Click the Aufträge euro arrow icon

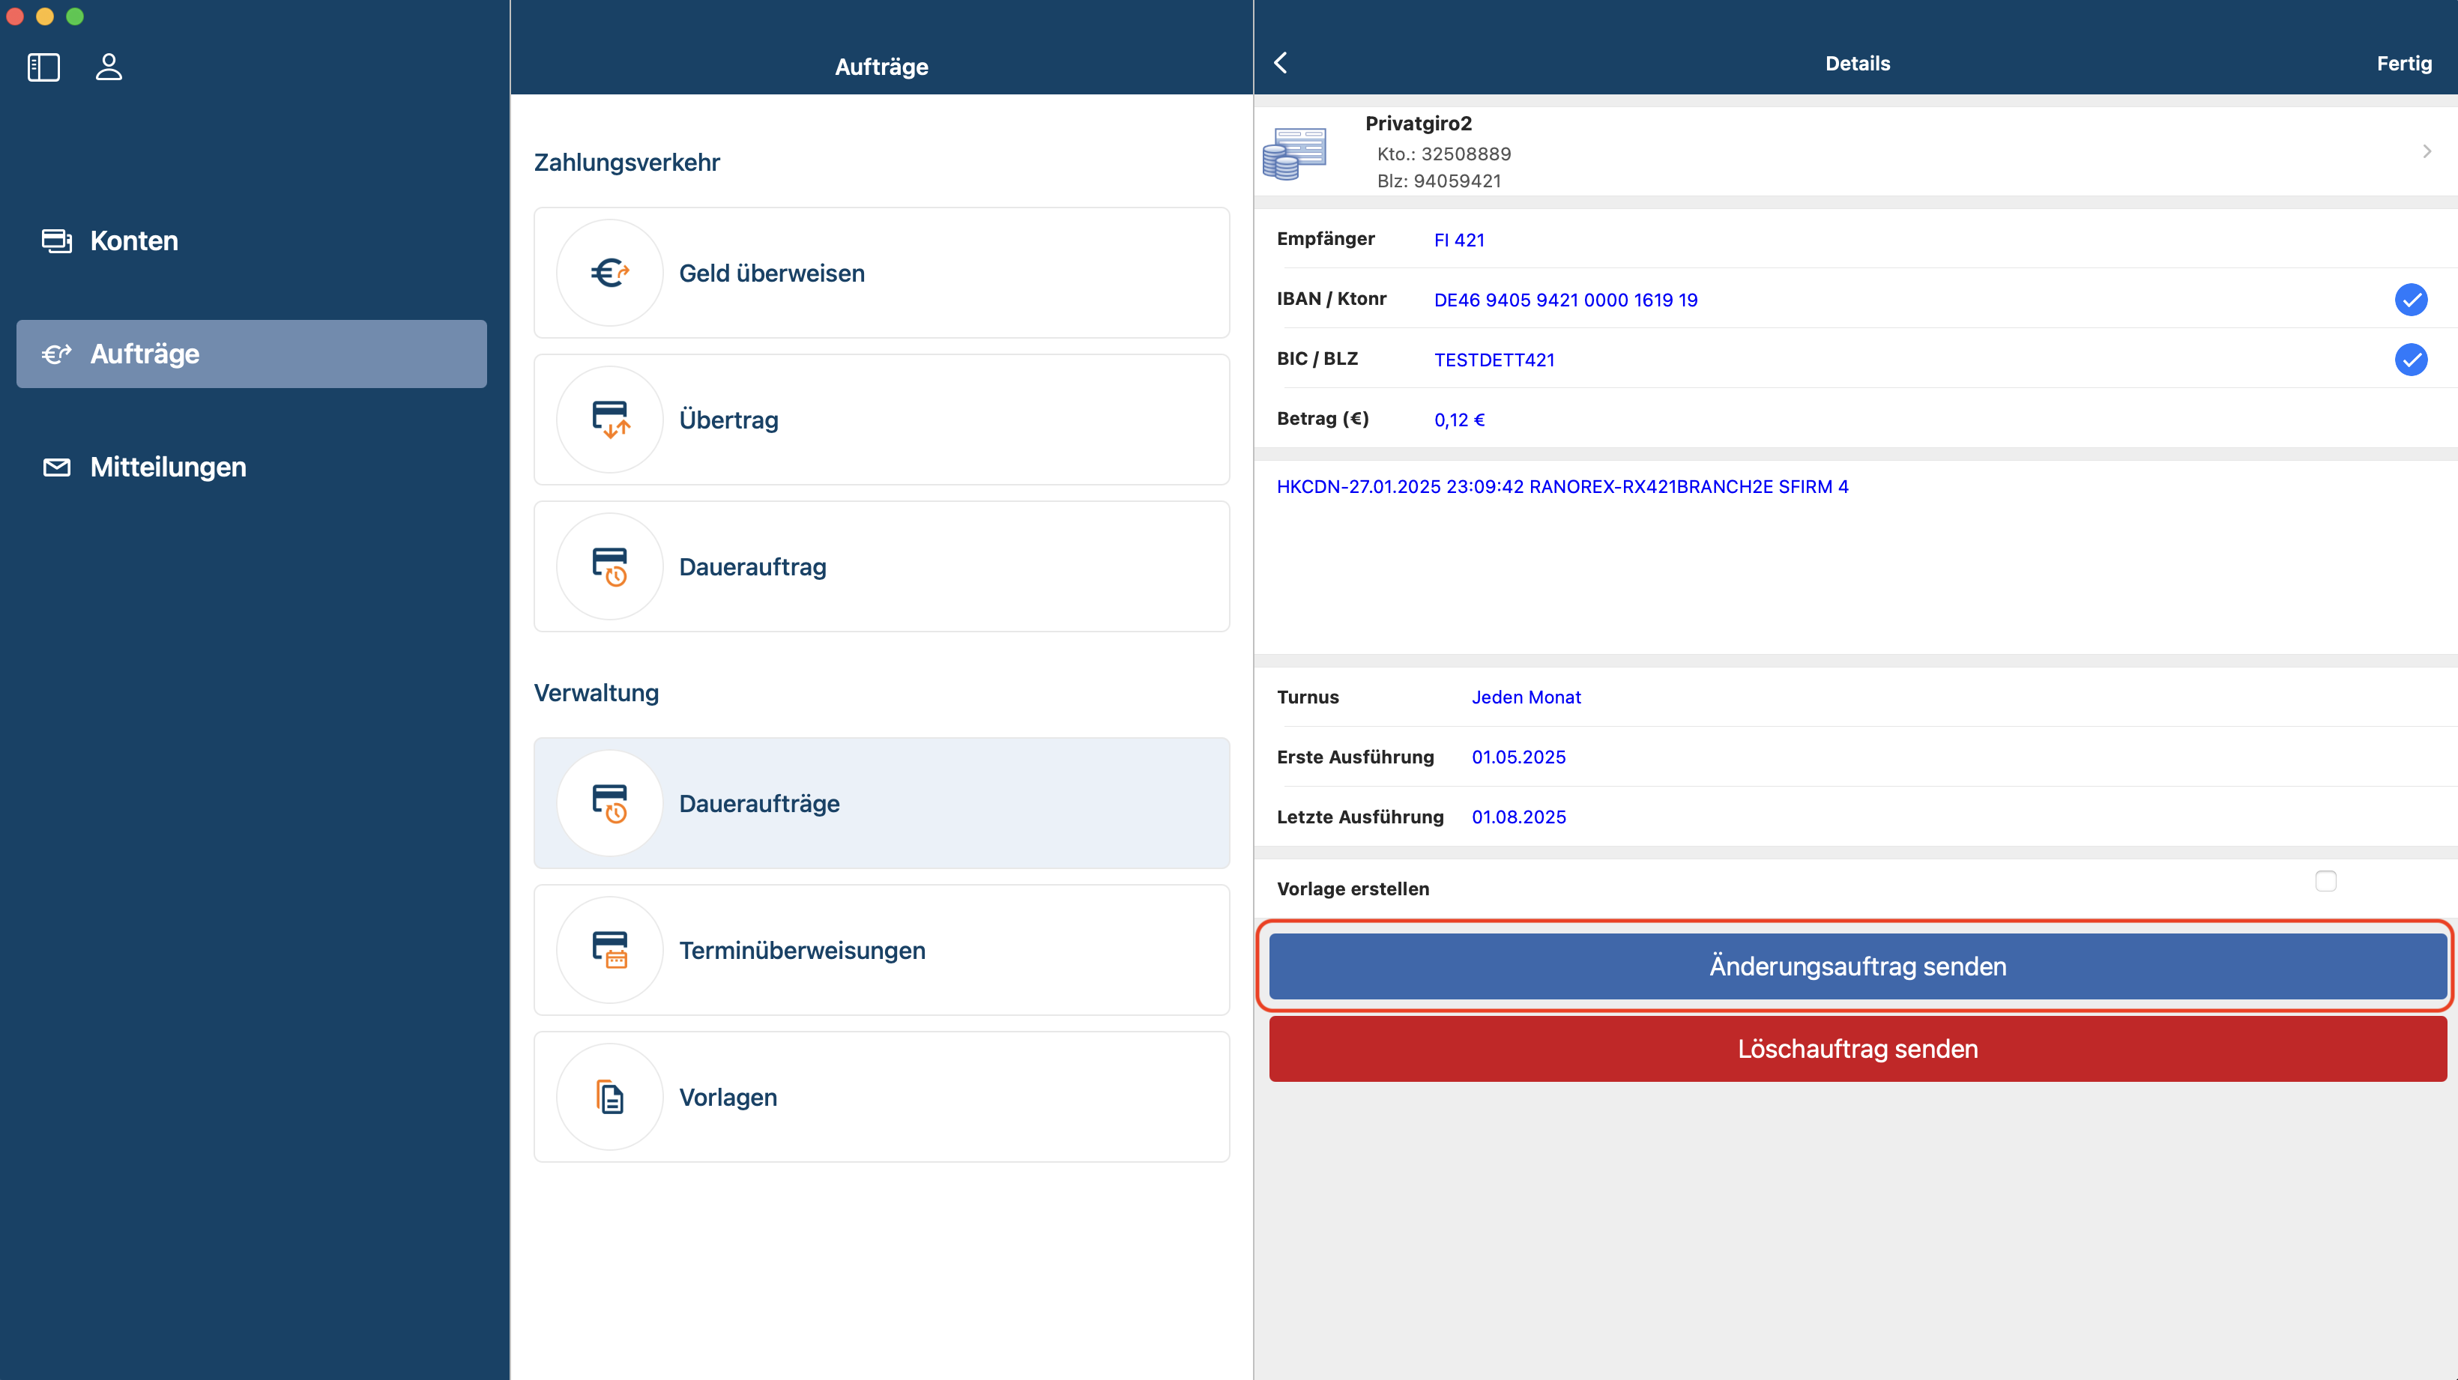click(56, 354)
